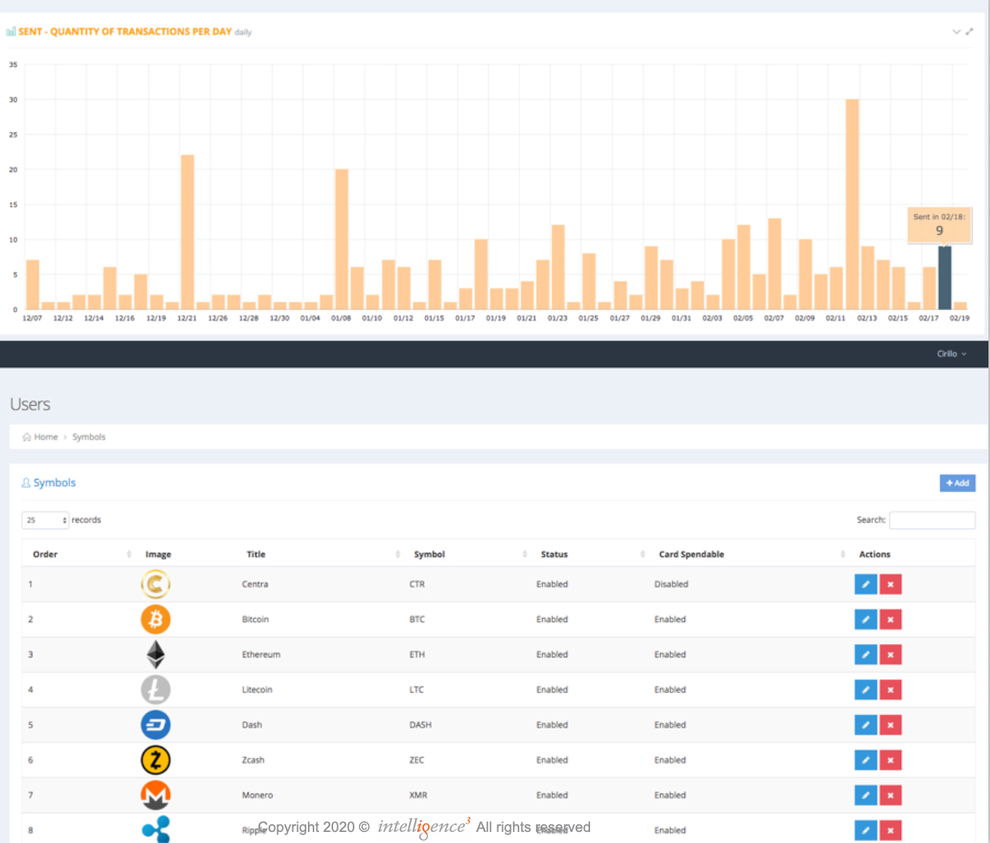
Task: Sort table by Order column
Action: [46, 554]
